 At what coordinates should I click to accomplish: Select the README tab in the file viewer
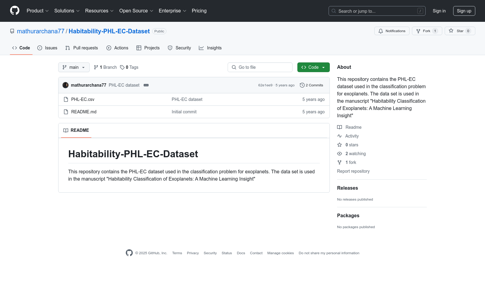pos(76,130)
